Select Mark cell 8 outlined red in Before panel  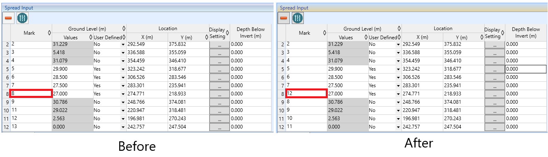pyautogui.click(x=31, y=94)
